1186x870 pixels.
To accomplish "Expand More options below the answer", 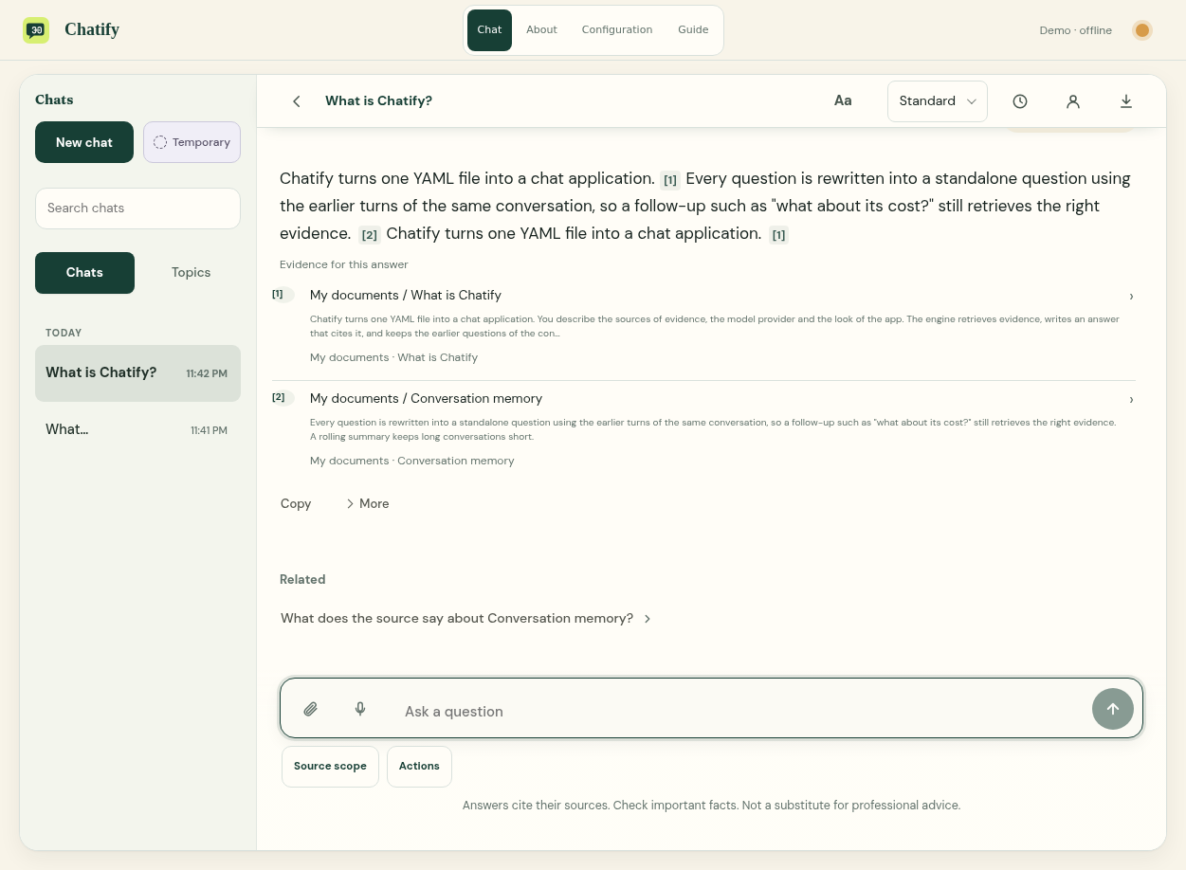I will (368, 503).
